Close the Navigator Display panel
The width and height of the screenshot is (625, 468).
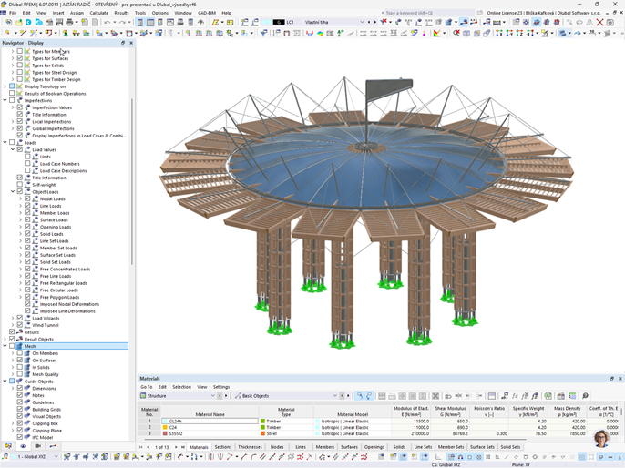click(131, 43)
